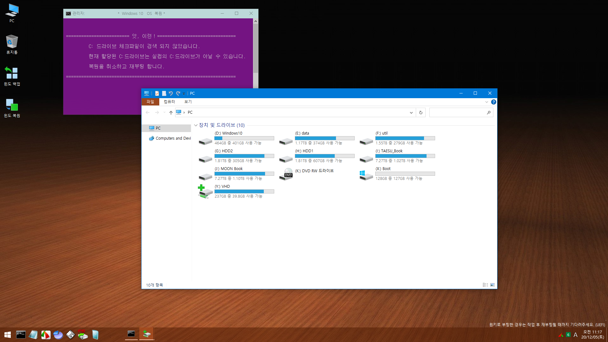Click the Redo icon in Explorer title bar
The height and width of the screenshot is (342, 608).
point(178,93)
